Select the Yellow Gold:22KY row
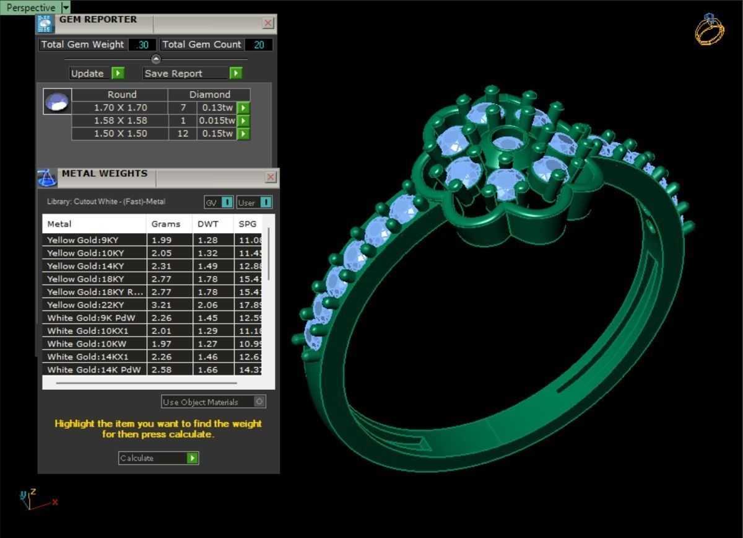This screenshot has width=743, height=538. (x=153, y=305)
